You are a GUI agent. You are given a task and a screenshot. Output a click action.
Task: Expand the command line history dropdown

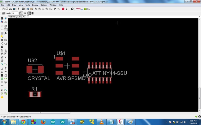coord(199,17)
